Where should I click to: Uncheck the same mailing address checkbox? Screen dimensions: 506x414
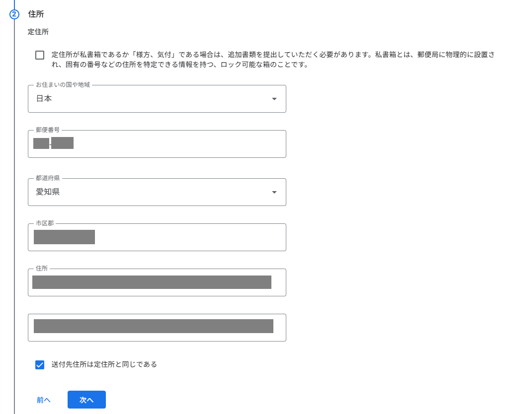[x=40, y=365]
